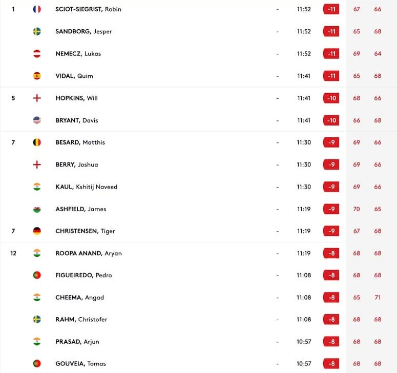Click the Portuguese flag beside Gouveia
397x373 pixels.
tap(37, 364)
